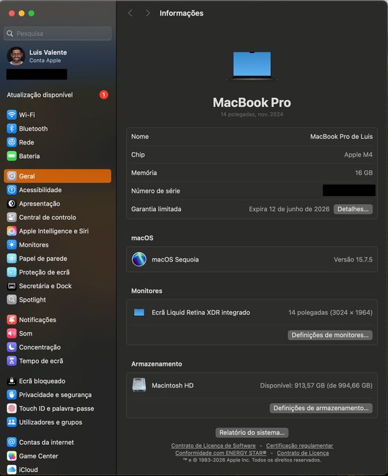
Task: Click Expira 12 de junho de 2026
Action: 289,209
